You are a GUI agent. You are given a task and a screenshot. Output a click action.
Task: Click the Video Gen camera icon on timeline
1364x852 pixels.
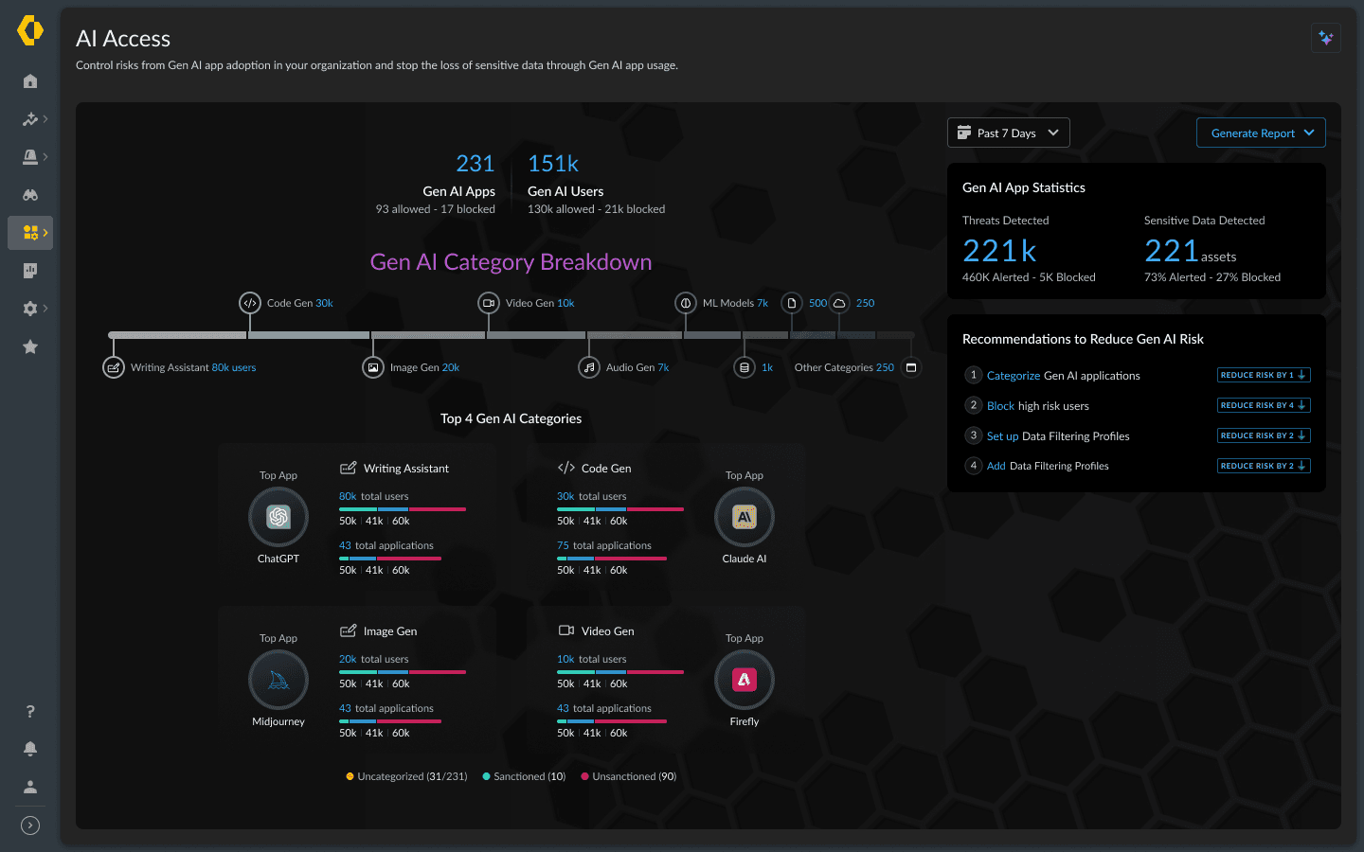pos(489,303)
